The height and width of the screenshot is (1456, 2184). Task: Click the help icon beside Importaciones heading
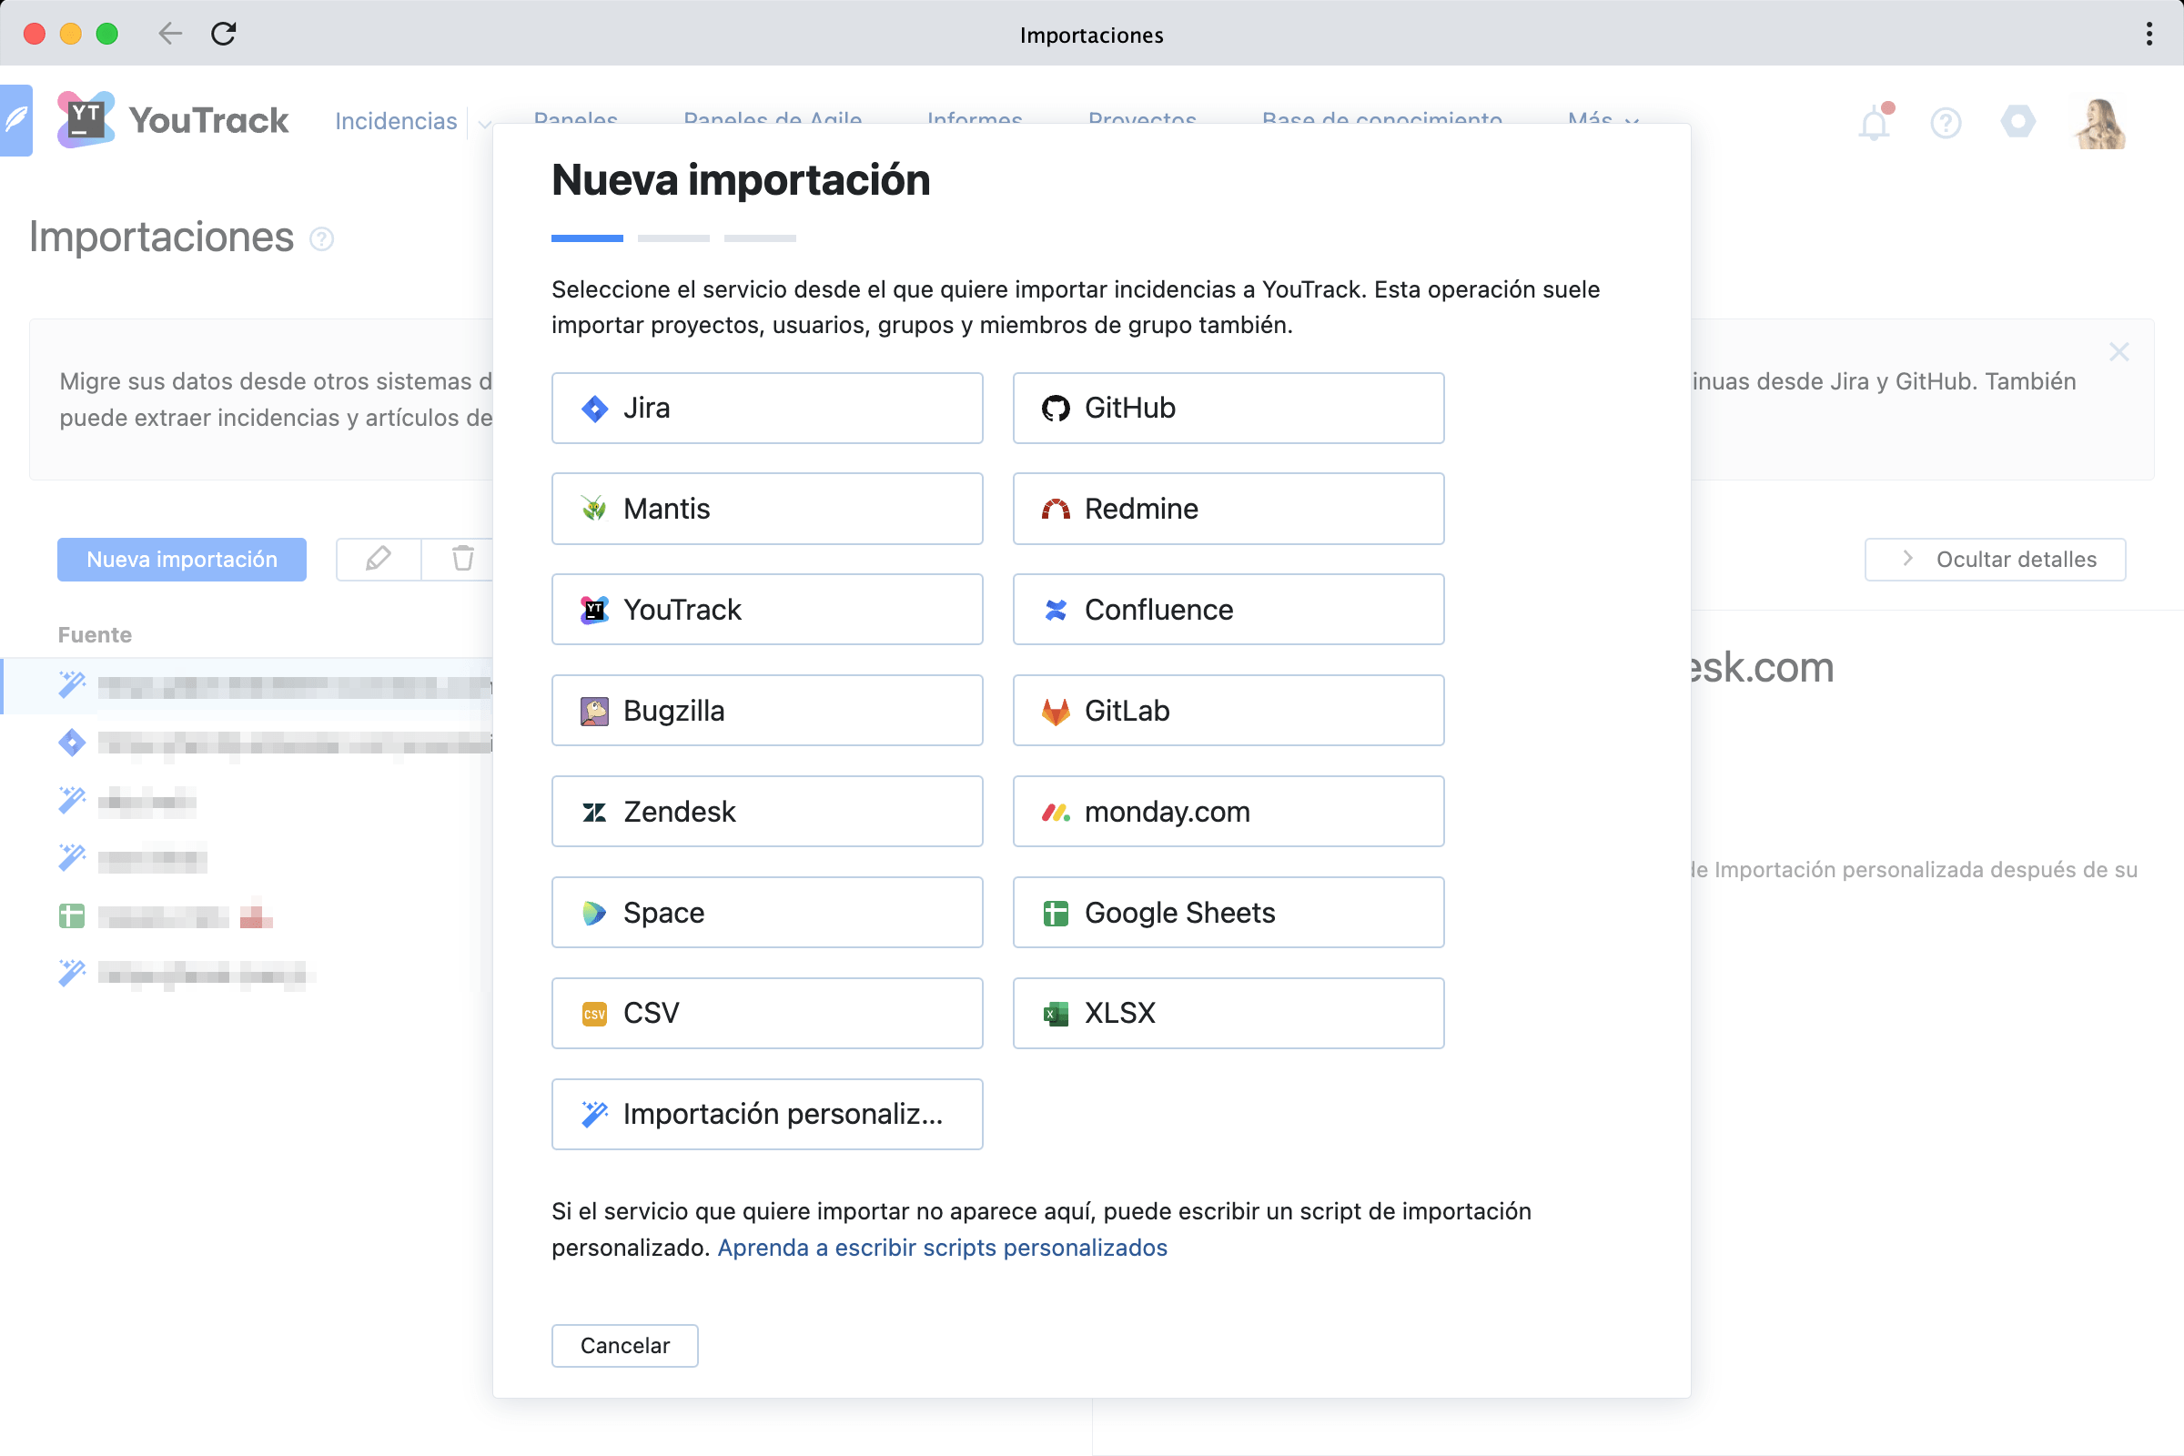tap(321, 239)
